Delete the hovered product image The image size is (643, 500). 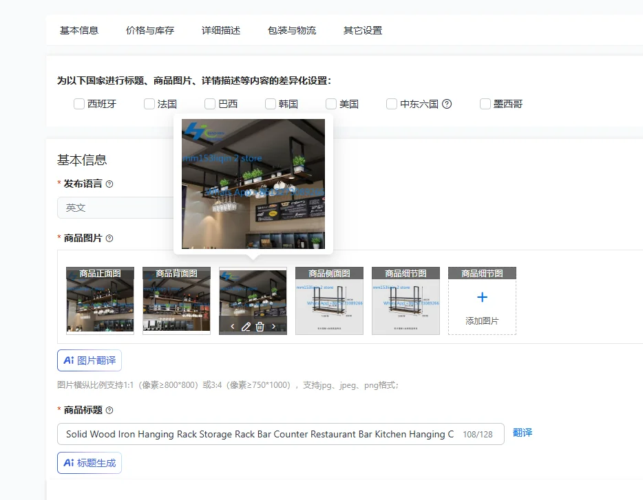(x=260, y=327)
